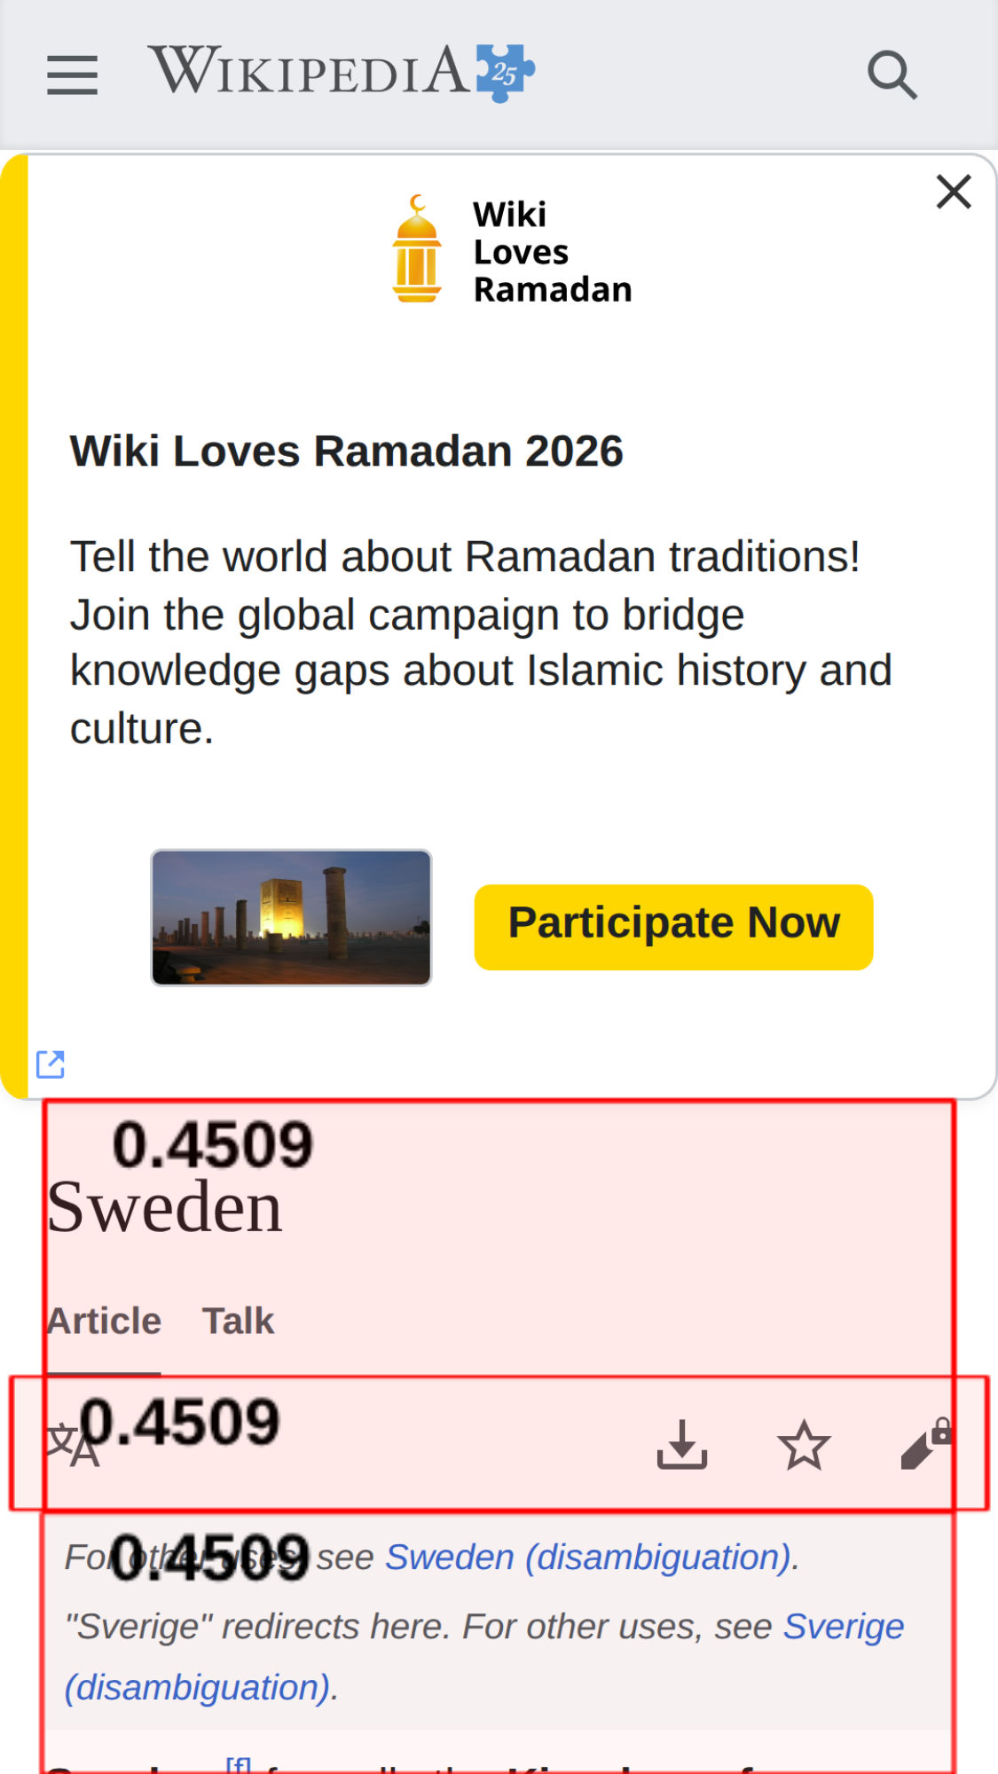Click the download page icon
The height and width of the screenshot is (1774, 998).
[681, 1445]
